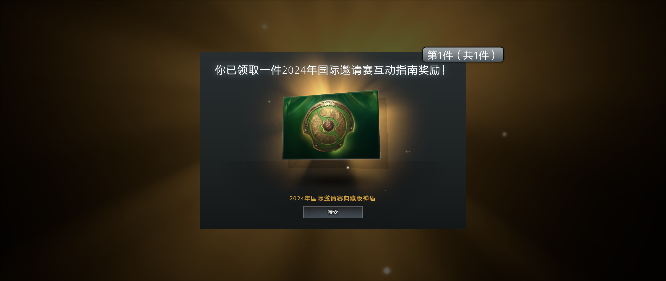The image size is (666, 281).
Task: Click the 典藏版神盾 portion of item label
Action: [x=360, y=198]
